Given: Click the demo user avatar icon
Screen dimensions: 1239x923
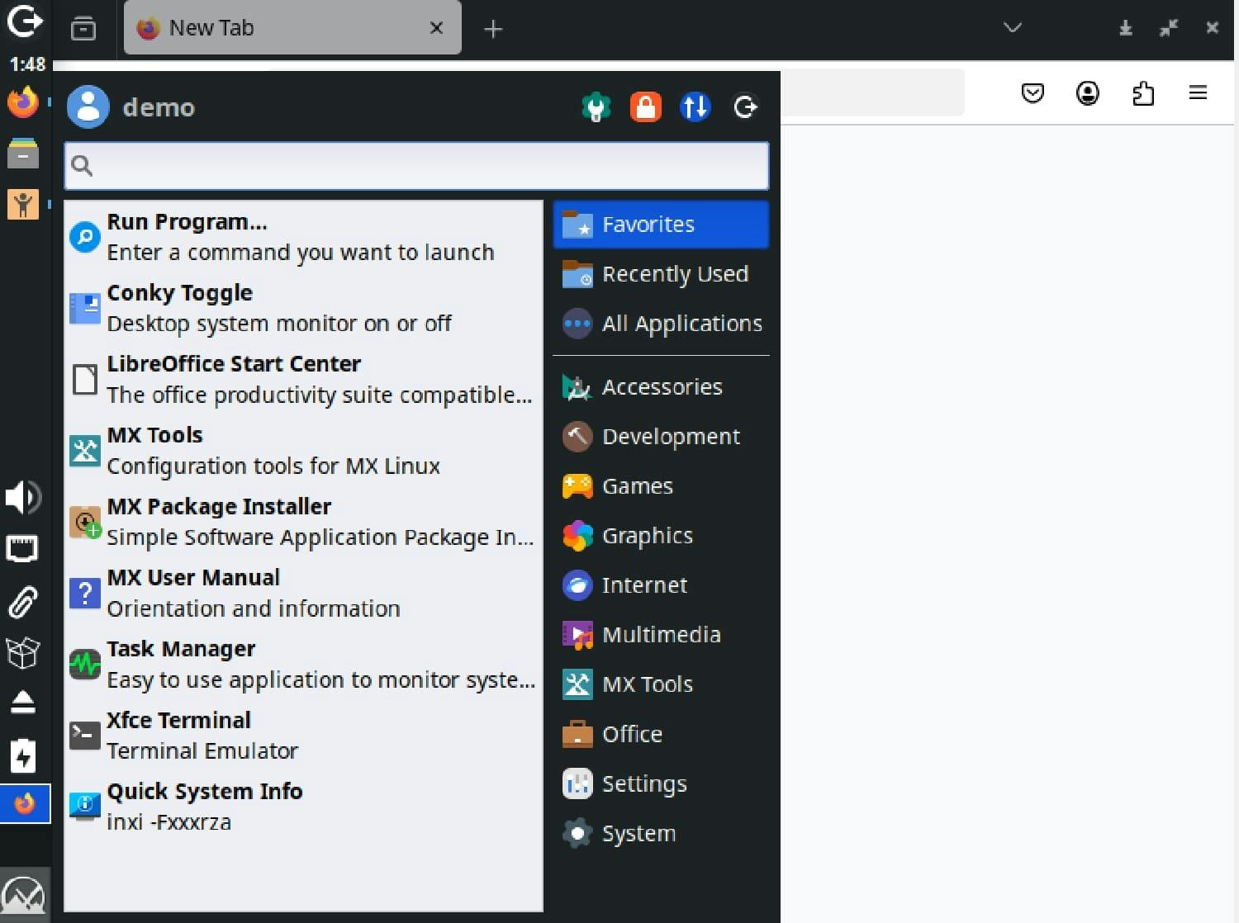Looking at the screenshot, I should point(88,106).
